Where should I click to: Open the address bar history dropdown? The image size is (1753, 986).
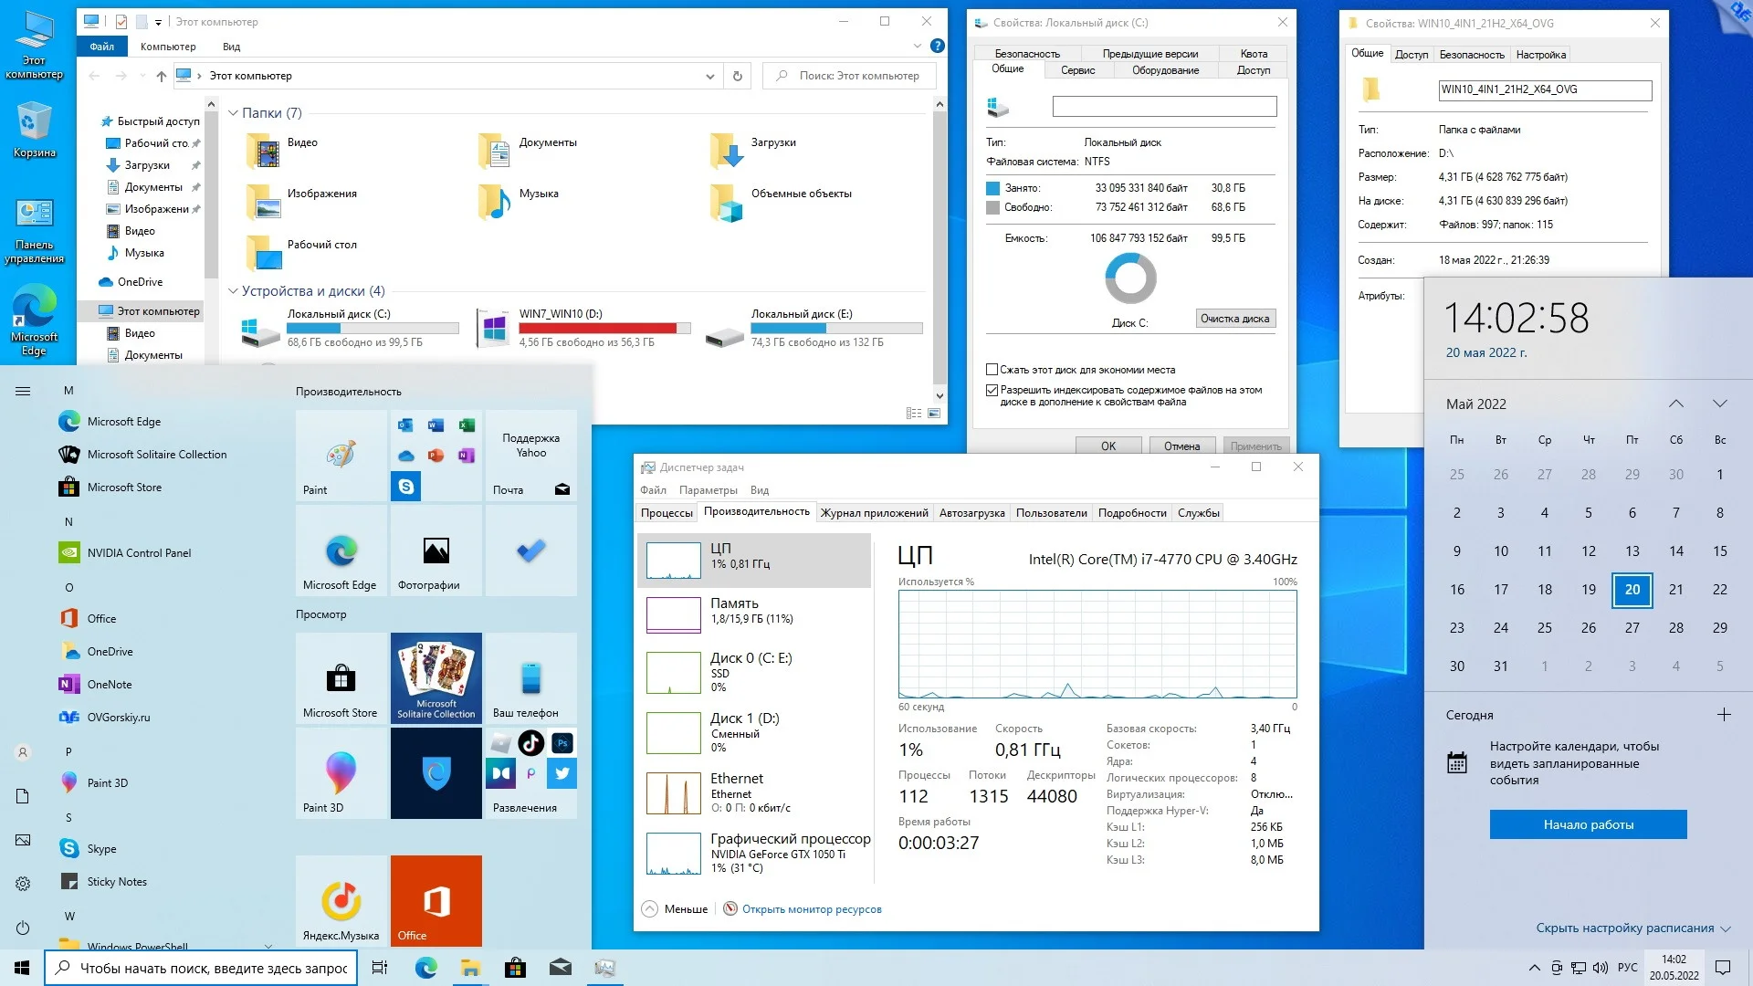709,76
